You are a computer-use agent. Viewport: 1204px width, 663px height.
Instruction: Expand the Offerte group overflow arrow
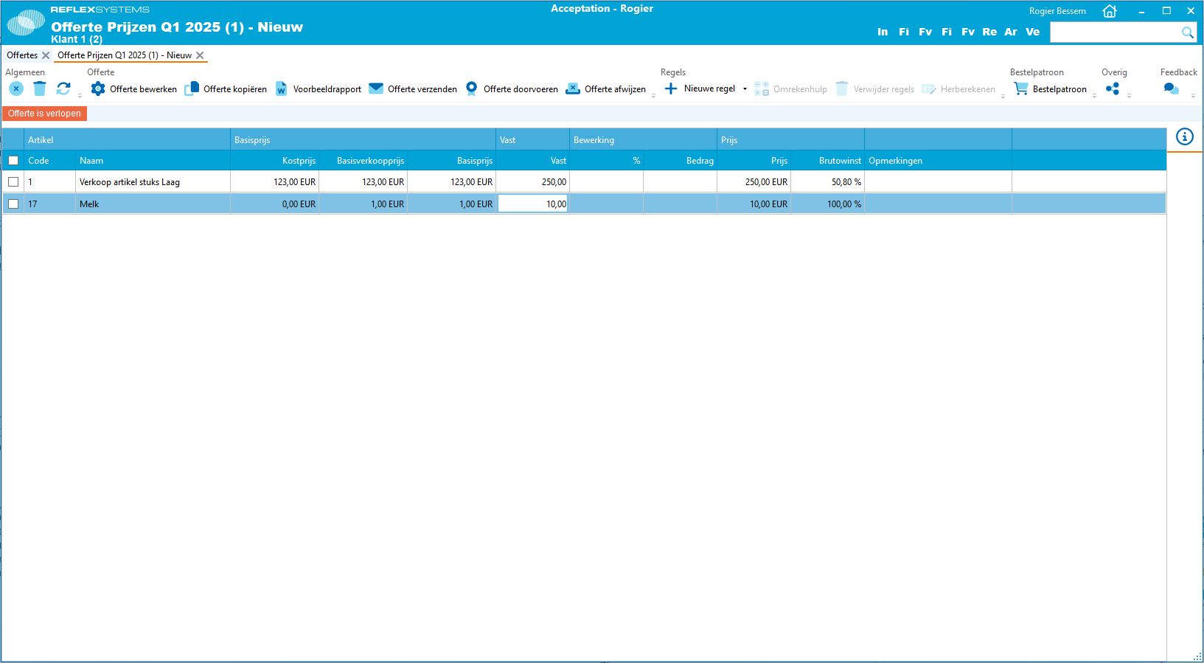(x=653, y=96)
